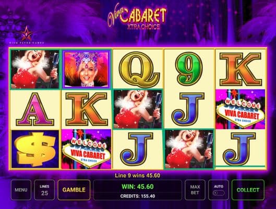Click the MAX BET button

click(x=195, y=190)
